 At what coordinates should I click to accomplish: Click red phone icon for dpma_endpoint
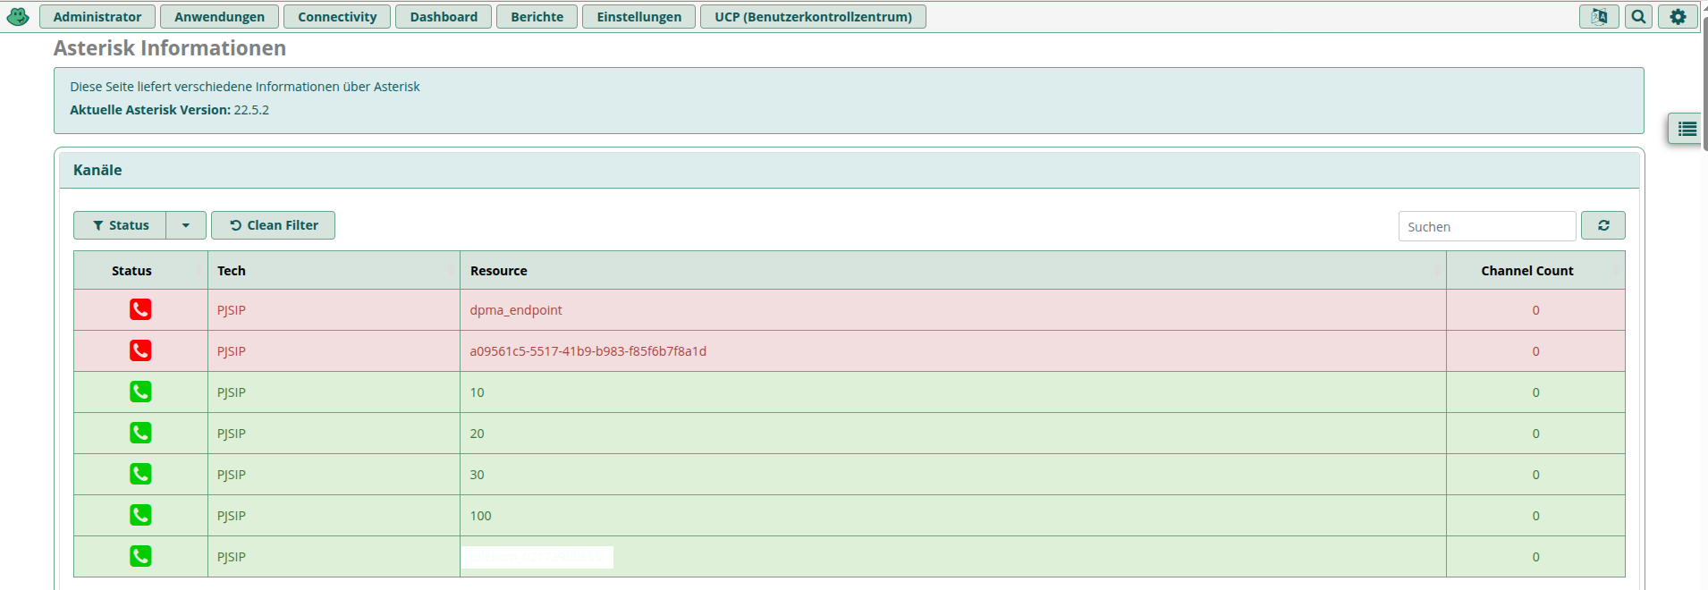click(140, 310)
